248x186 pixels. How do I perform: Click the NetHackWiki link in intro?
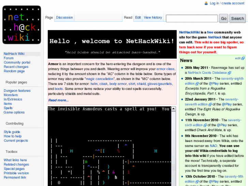pos(189,32)
